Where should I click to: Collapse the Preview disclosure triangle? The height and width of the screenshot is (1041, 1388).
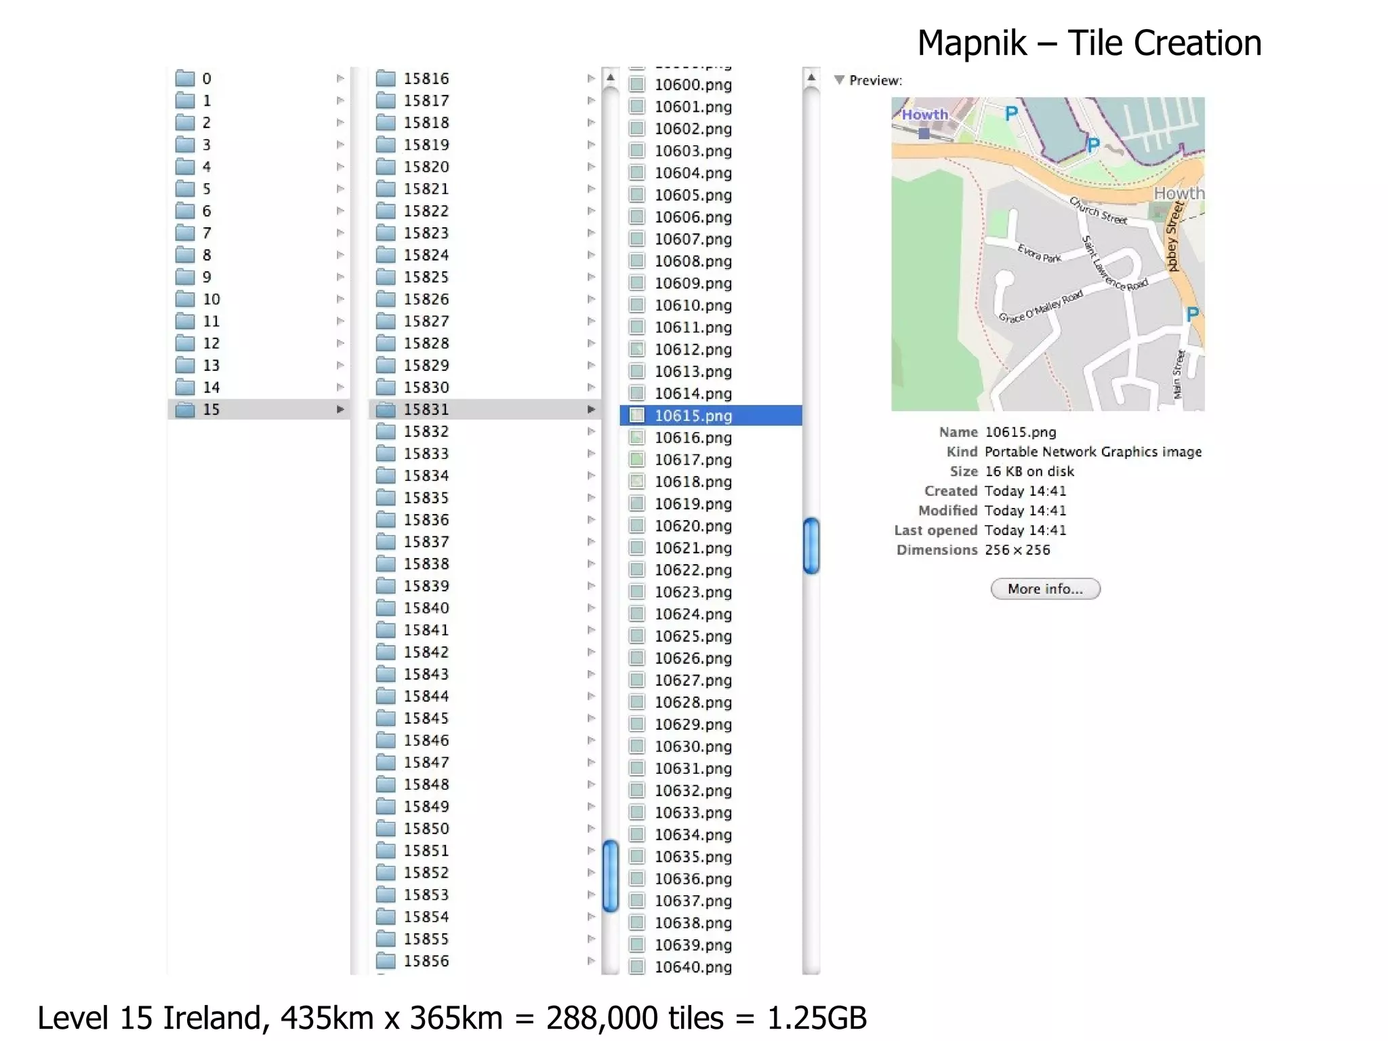click(x=839, y=80)
